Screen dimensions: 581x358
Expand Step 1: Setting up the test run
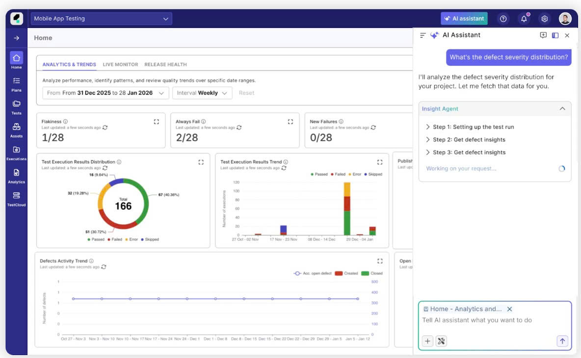(x=470, y=127)
